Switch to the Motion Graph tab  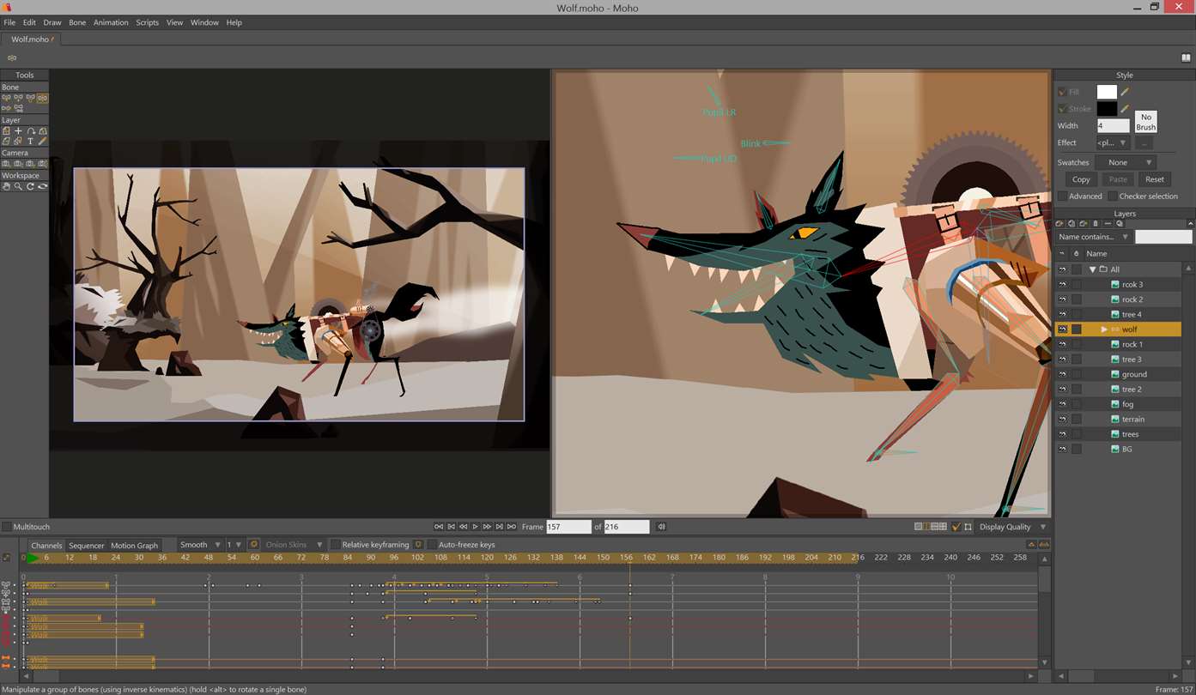pyautogui.click(x=134, y=546)
